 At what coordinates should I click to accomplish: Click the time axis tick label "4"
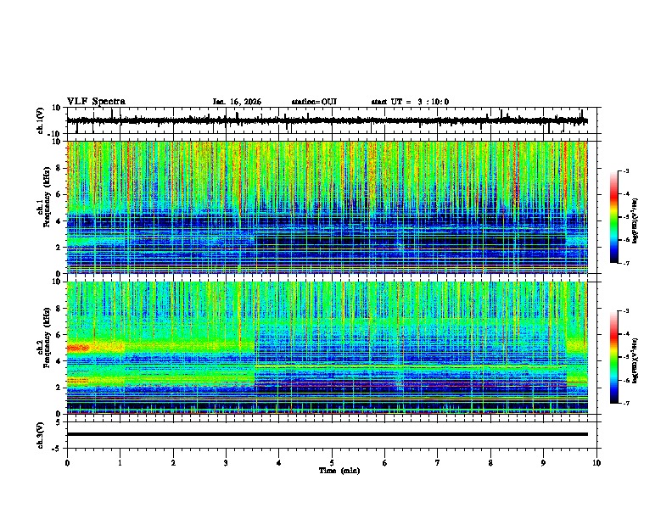[279, 463]
